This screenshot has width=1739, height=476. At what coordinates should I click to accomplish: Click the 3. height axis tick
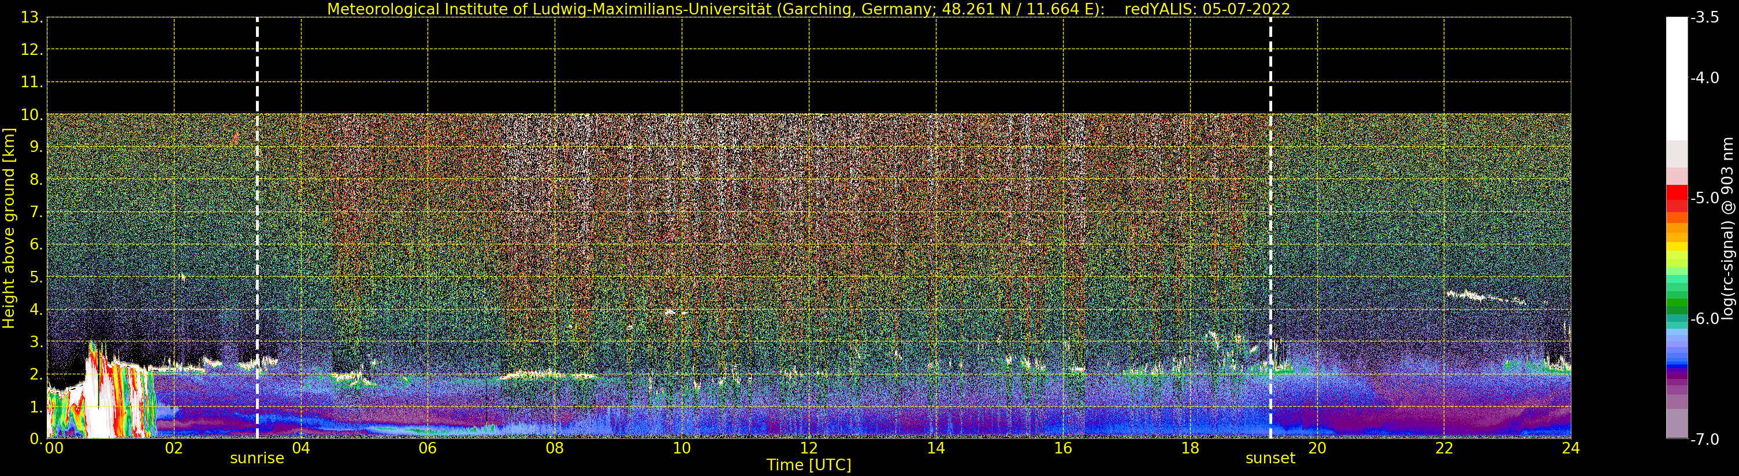(x=36, y=343)
